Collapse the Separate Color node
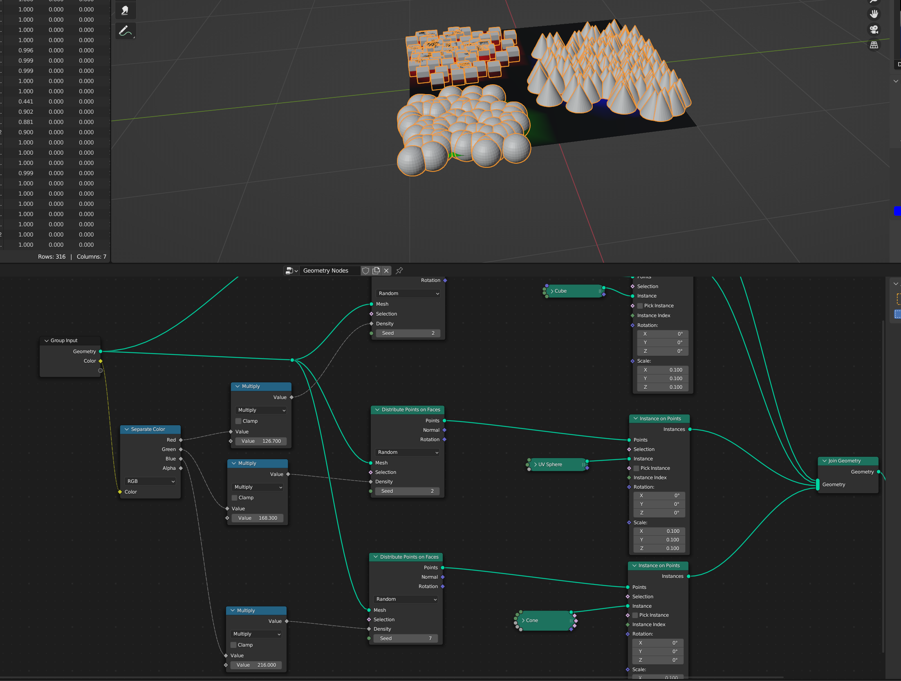The image size is (901, 681). 127,429
